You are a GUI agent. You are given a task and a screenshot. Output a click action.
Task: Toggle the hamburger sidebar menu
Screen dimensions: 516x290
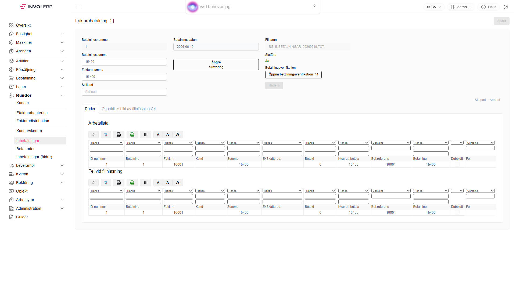coord(79,7)
